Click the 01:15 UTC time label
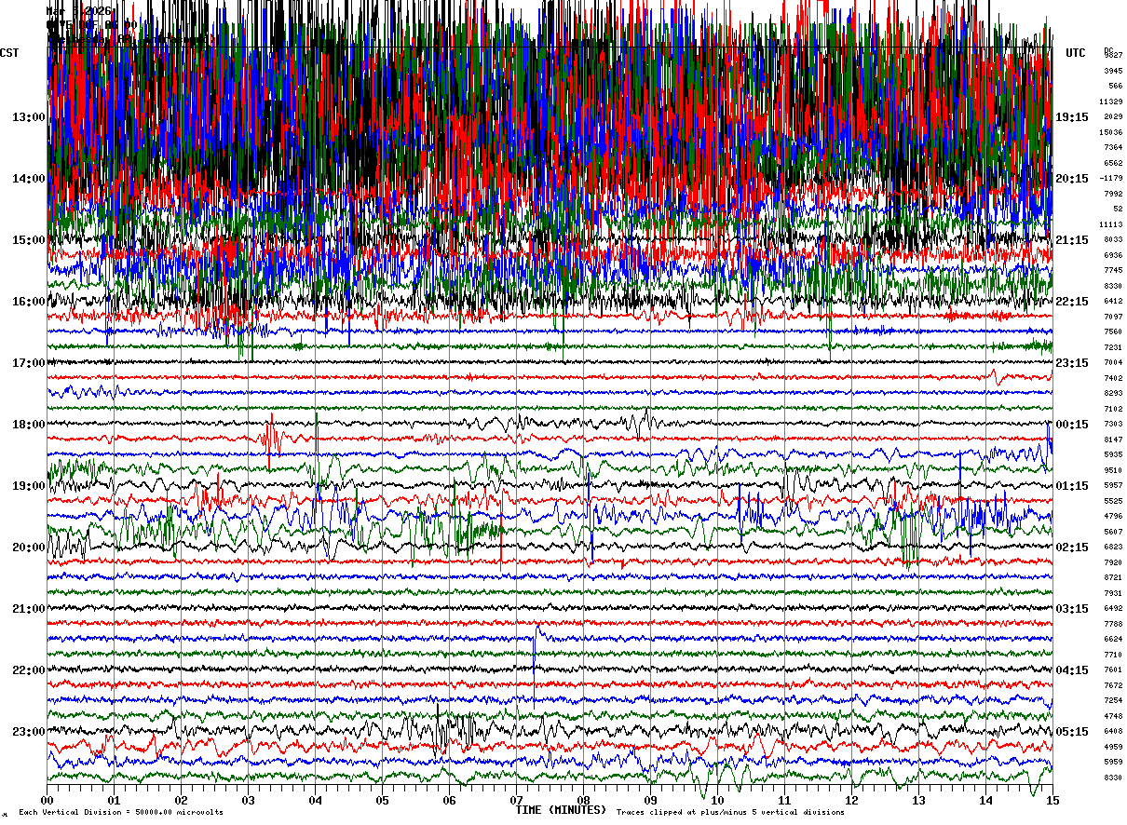The width and height of the screenshot is (1127, 825). pyautogui.click(x=1072, y=486)
